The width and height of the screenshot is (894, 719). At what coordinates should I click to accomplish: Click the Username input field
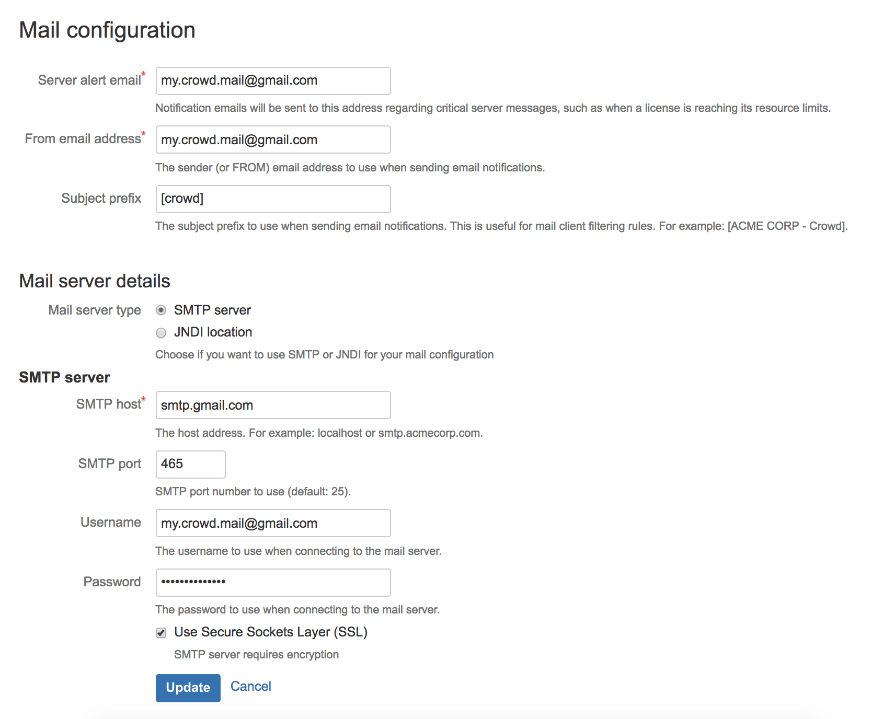pyautogui.click(x=273, y=523)
